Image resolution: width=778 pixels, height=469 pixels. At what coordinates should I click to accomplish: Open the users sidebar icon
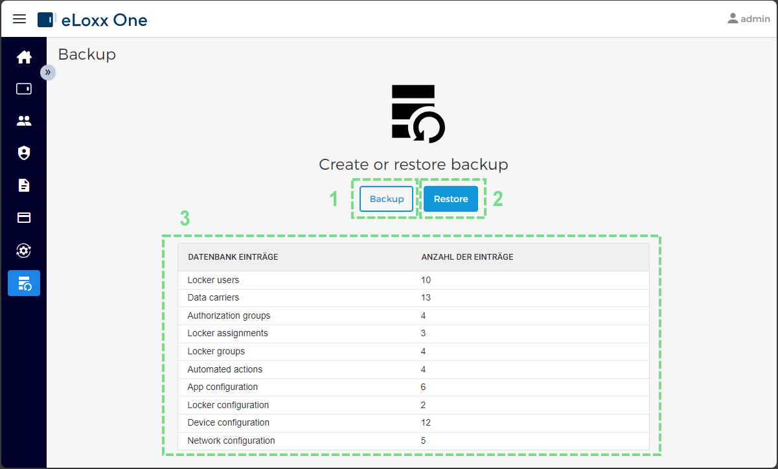pyautogui.click(x=24, y=120)
